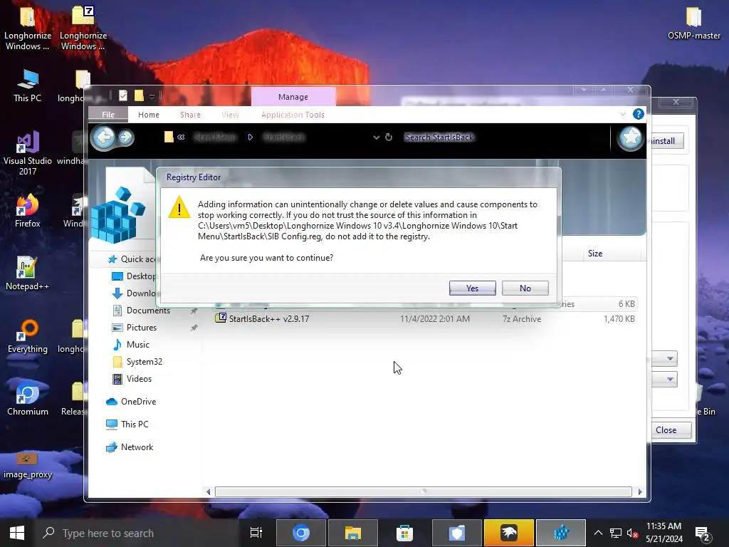The width and height of the screenshot is (729, 547).
Task: Open the Share ribbon tab
Action: point(190,115)
